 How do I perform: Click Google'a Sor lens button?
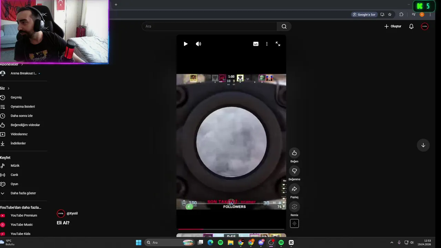[364, 14]
